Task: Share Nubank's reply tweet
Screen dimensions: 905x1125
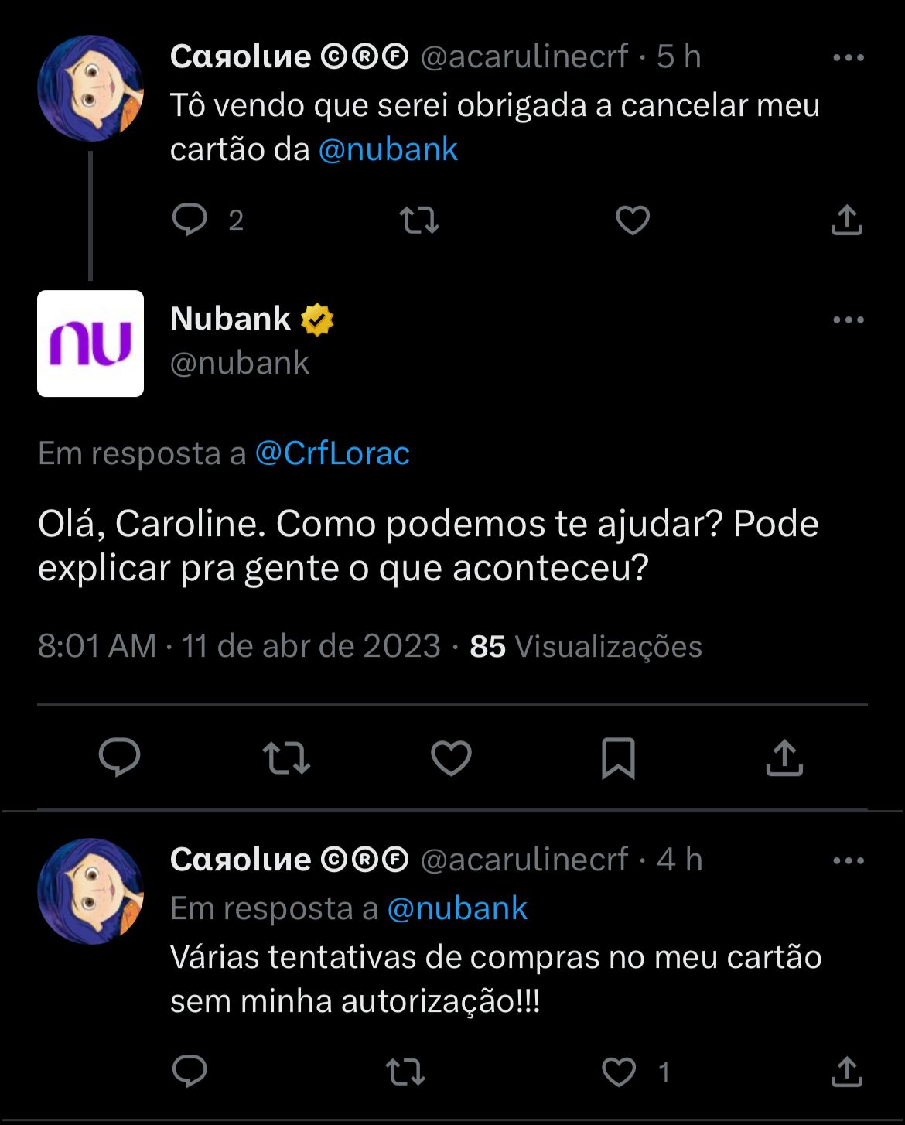Action: click(784, 757)
